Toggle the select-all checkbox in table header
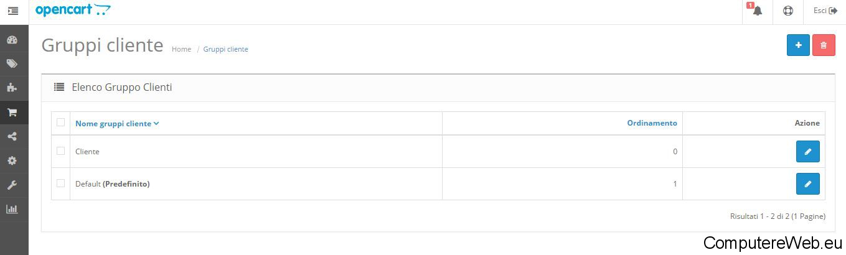 point(60,123)
